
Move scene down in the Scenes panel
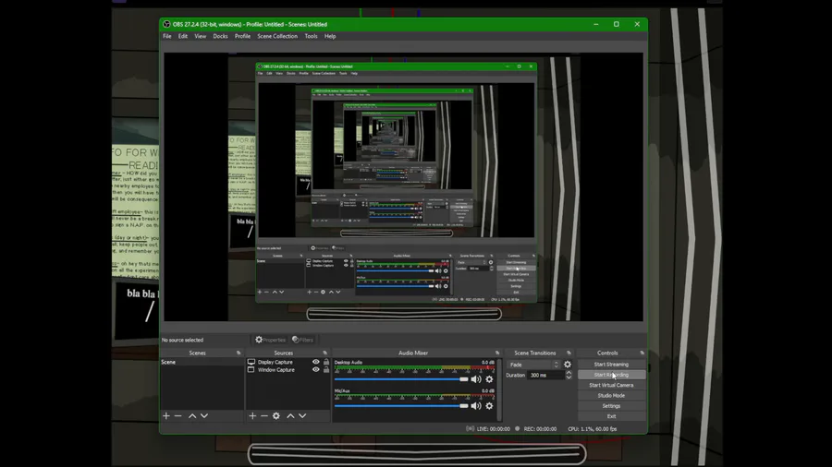203,416
